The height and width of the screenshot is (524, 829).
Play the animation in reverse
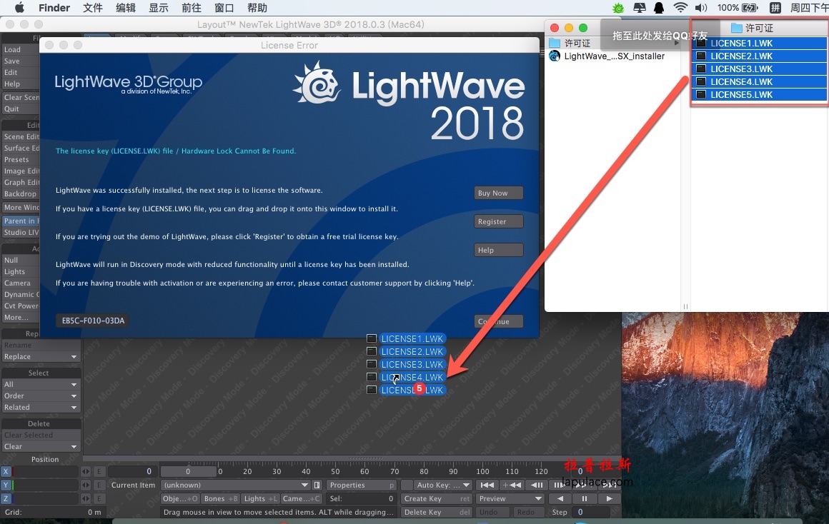[560, 498]
